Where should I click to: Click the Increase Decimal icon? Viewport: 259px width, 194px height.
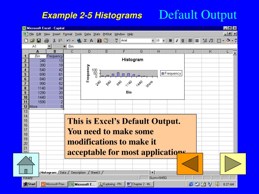205,40
